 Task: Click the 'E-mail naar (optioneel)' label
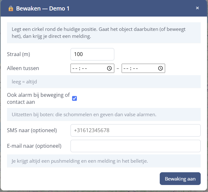click(x=34, y=146)
